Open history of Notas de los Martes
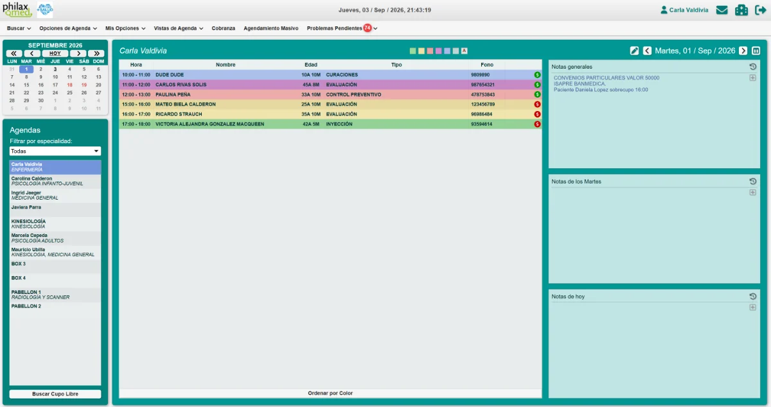The image size is (771, 407). coord(753,182)
